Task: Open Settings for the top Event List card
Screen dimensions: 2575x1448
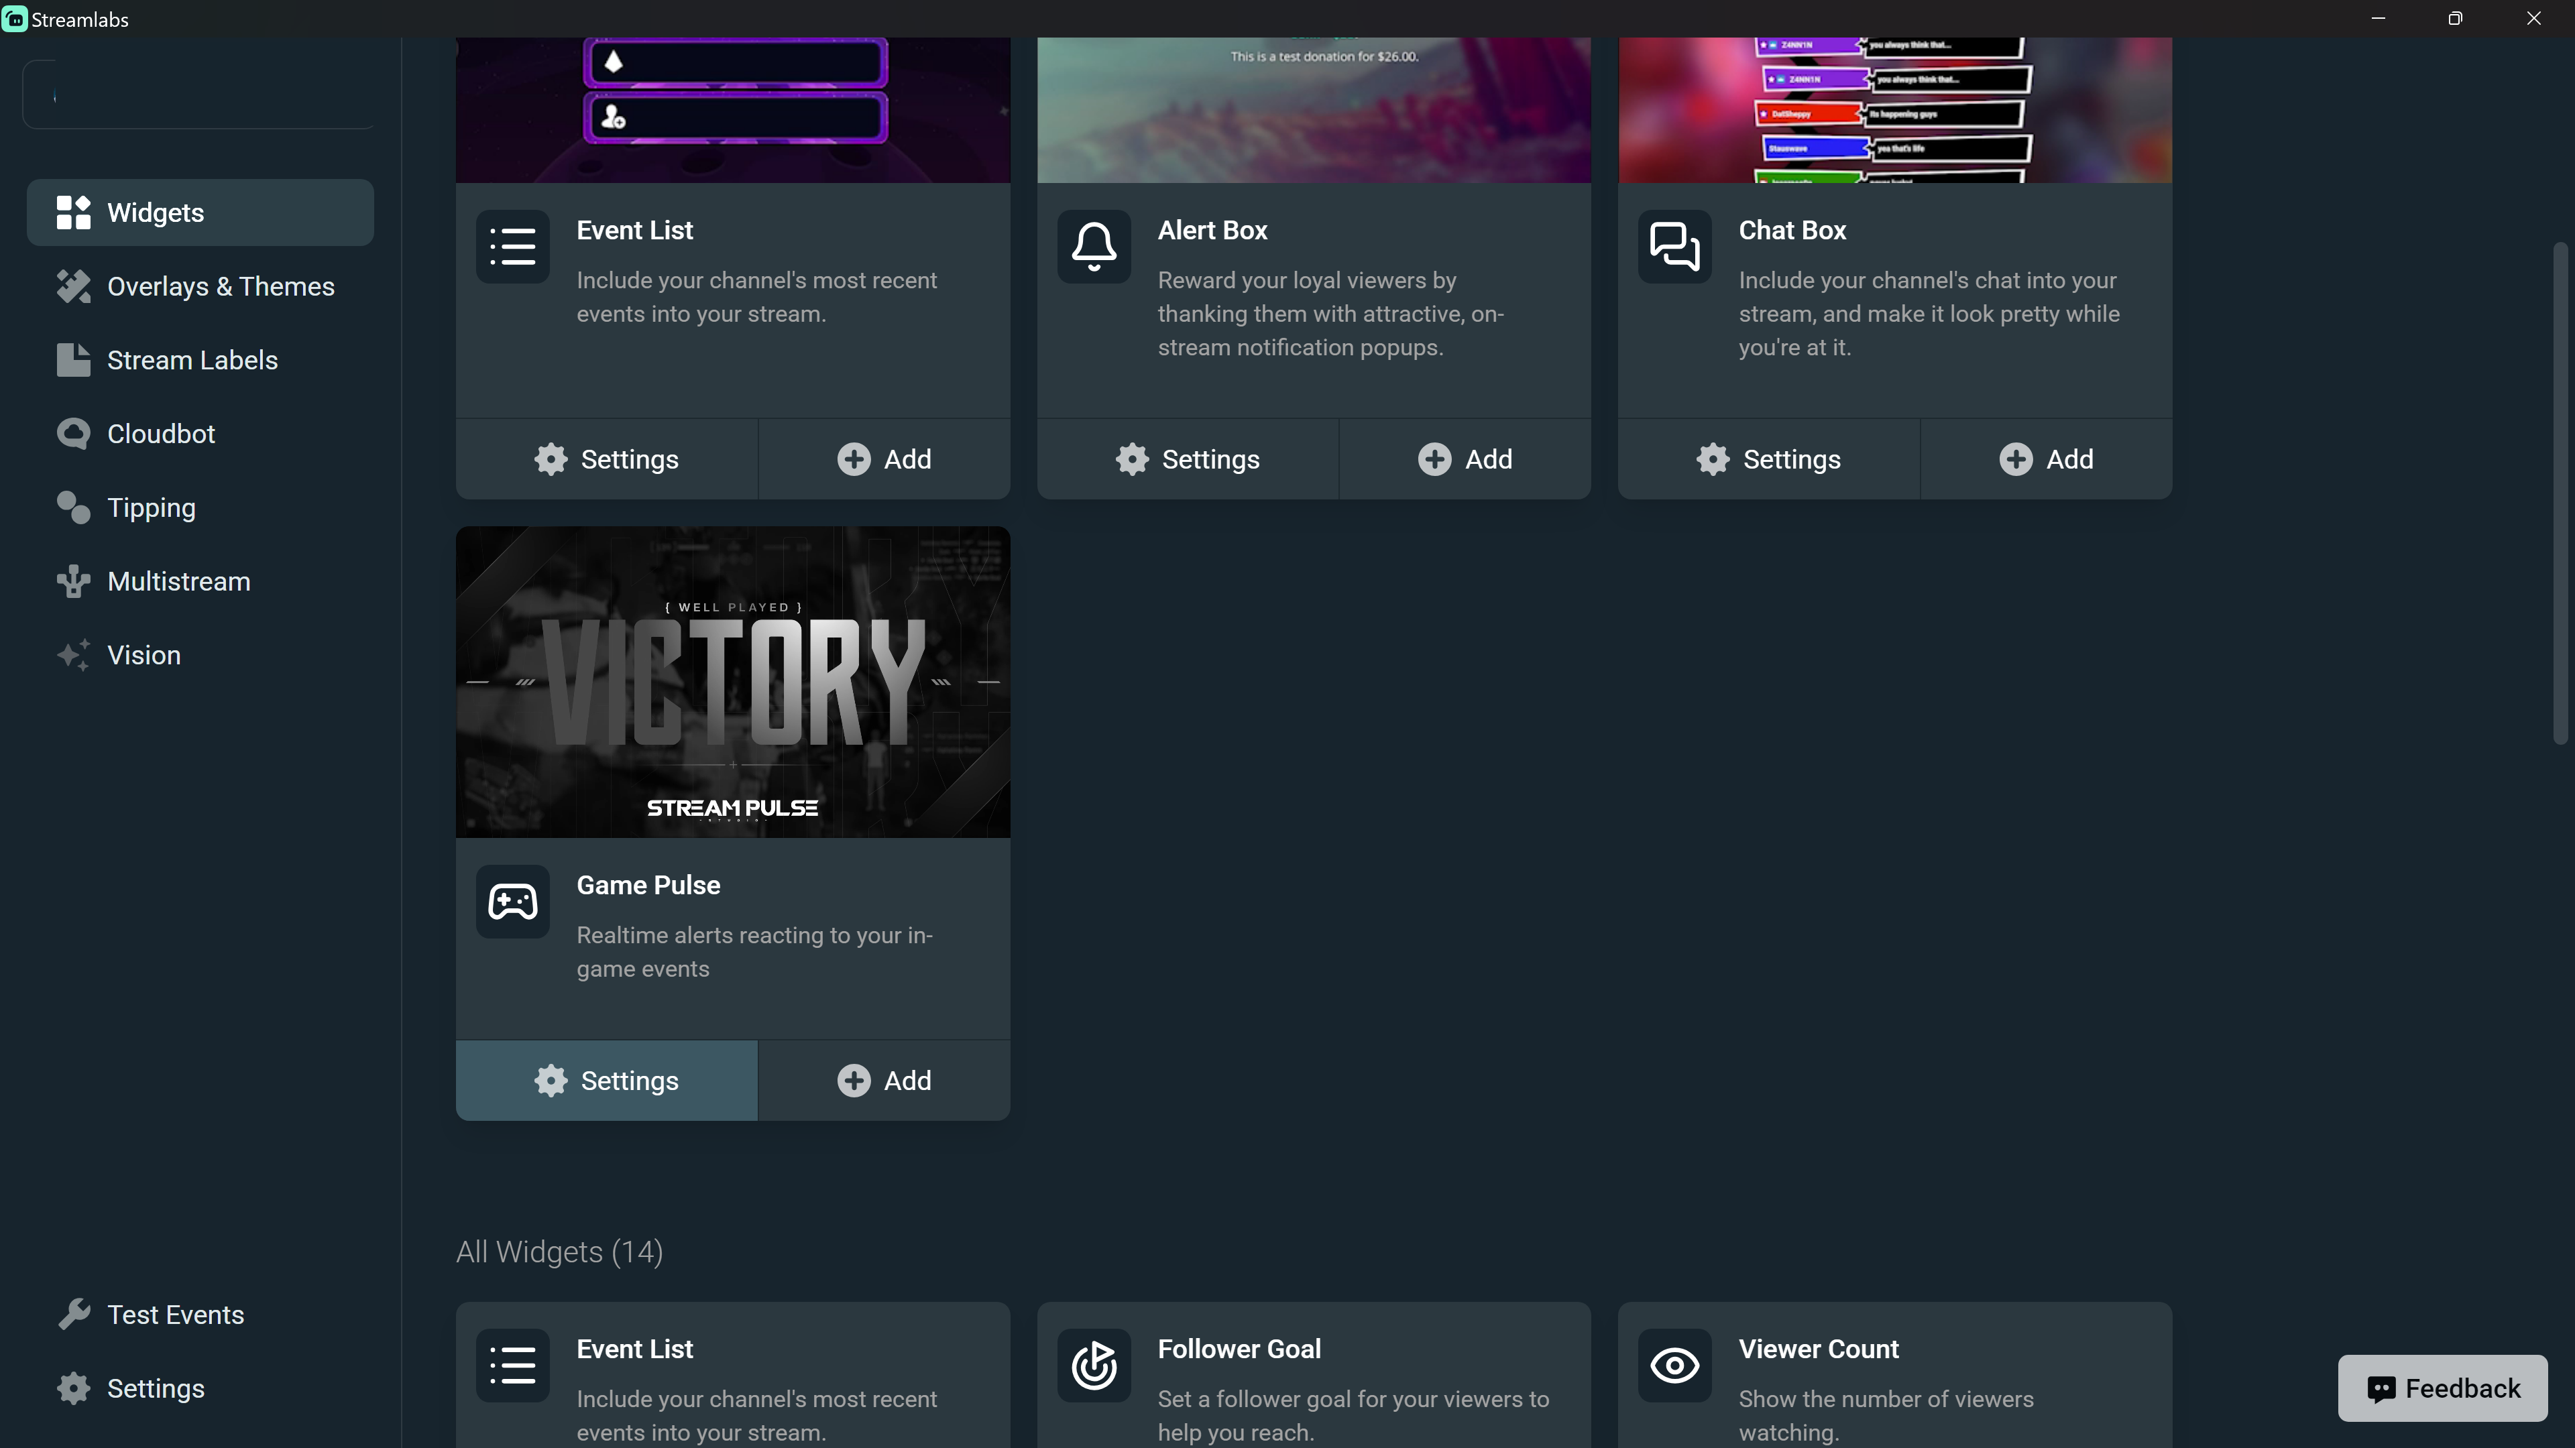Action: [x=607, y=459]
